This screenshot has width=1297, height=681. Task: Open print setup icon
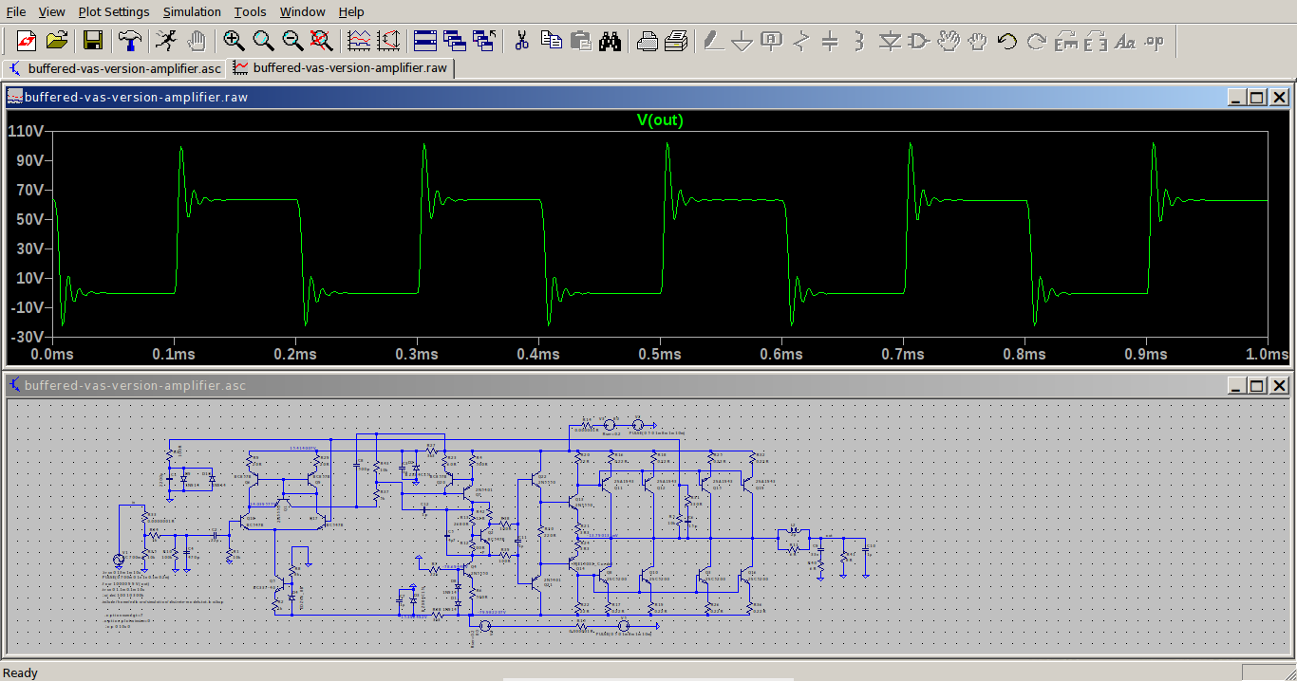(647, 41)
